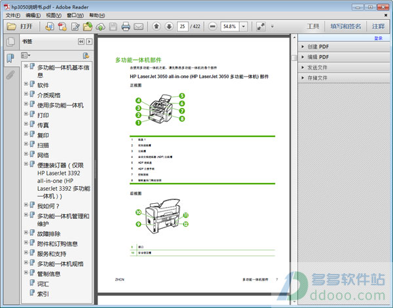Expand the 编辑 PDF section
393x308 pixels.
344,57
